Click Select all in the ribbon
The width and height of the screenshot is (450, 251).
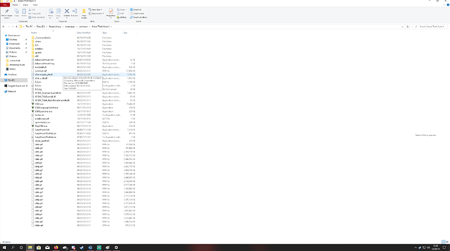(136, 10)
